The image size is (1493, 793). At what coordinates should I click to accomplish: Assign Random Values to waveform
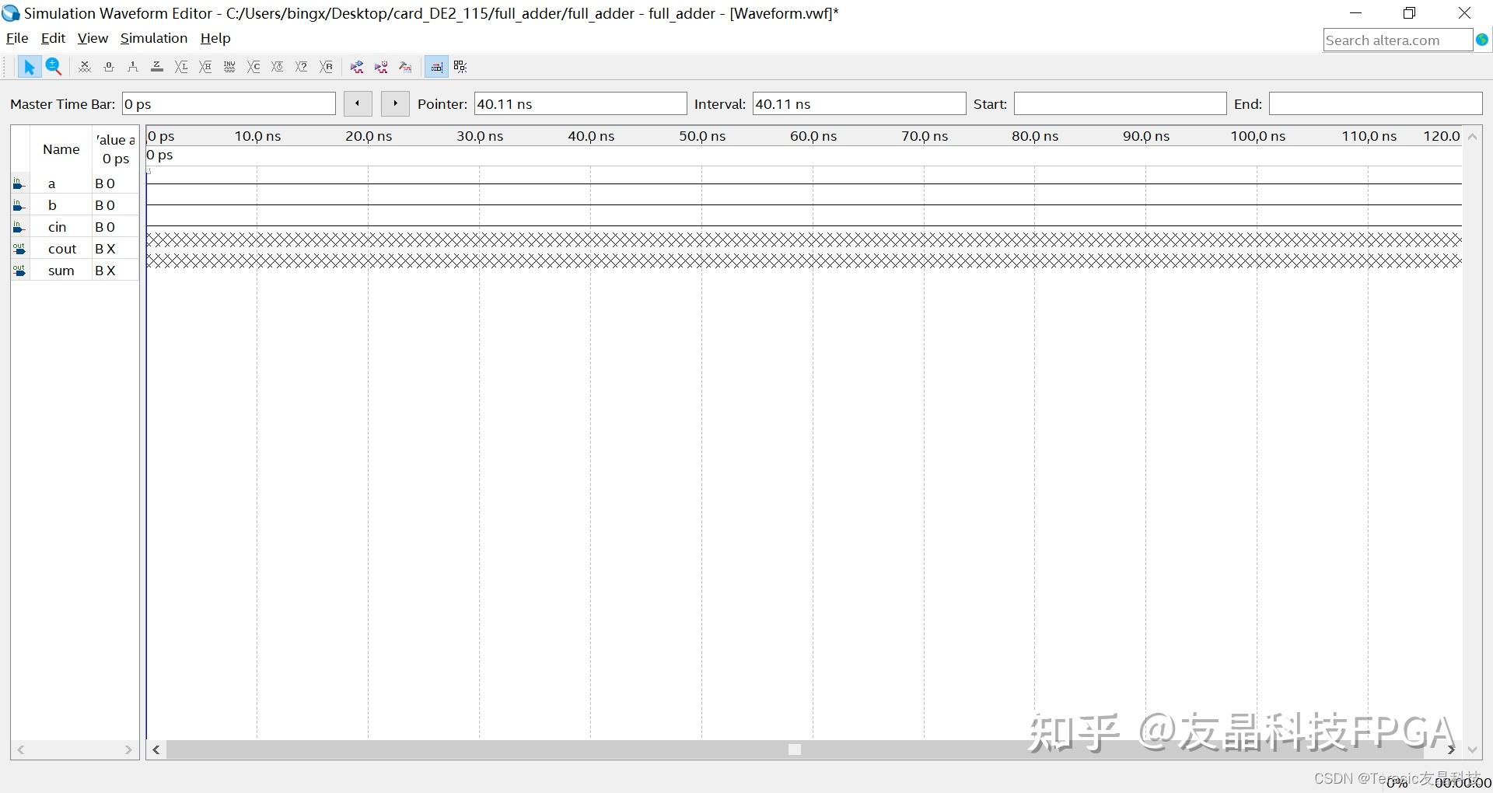327,66
